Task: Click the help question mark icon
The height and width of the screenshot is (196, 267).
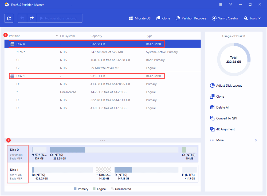Action: click(230, 5)
